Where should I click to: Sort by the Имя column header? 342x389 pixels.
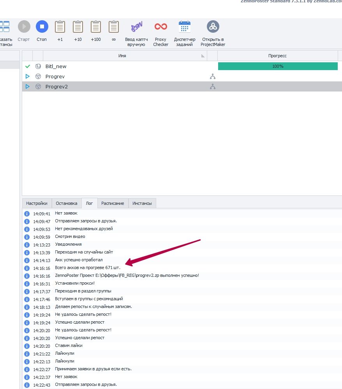(x=122, y=56)
